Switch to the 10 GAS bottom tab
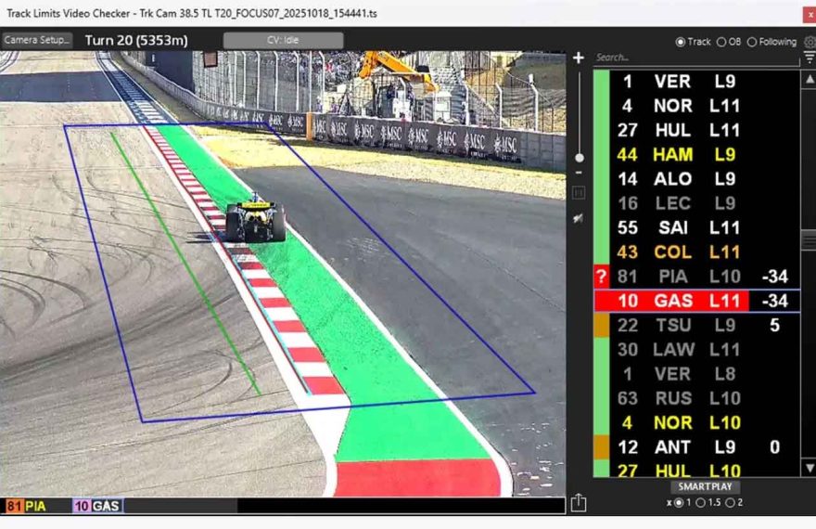816x529 pixels. click(96, 506)
